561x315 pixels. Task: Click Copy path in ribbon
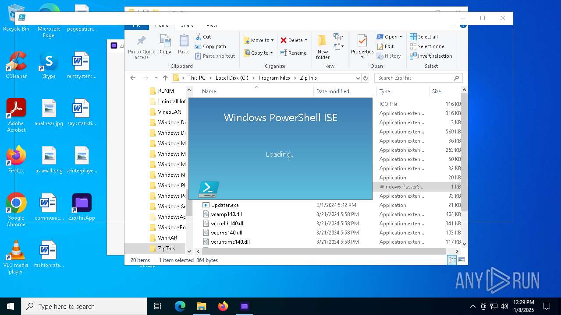[210, 46]
